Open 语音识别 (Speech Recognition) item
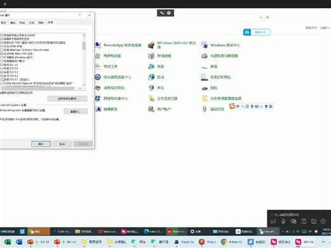Image resolution: width=331 pixels, height=248 pixels. click(213, 109)
